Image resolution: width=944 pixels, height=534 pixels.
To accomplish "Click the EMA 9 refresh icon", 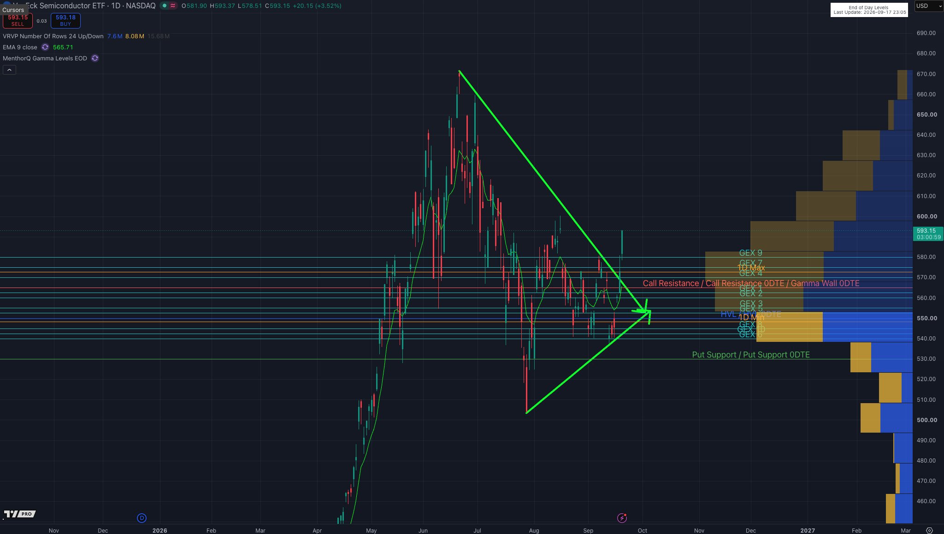I will (x=45, y=47).
